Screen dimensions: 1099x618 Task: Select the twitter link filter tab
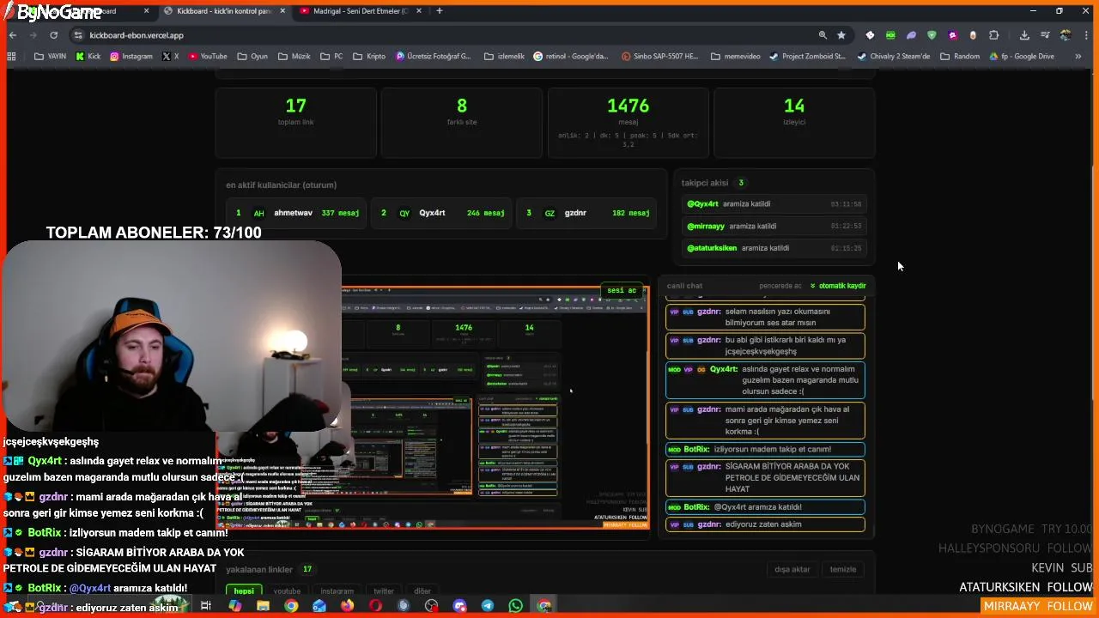pos(384,591)
